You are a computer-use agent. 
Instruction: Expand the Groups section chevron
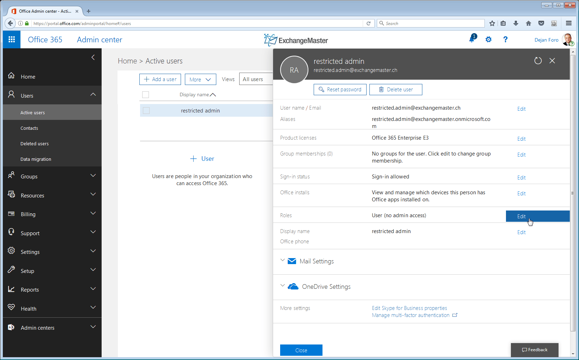coord(93,176)
